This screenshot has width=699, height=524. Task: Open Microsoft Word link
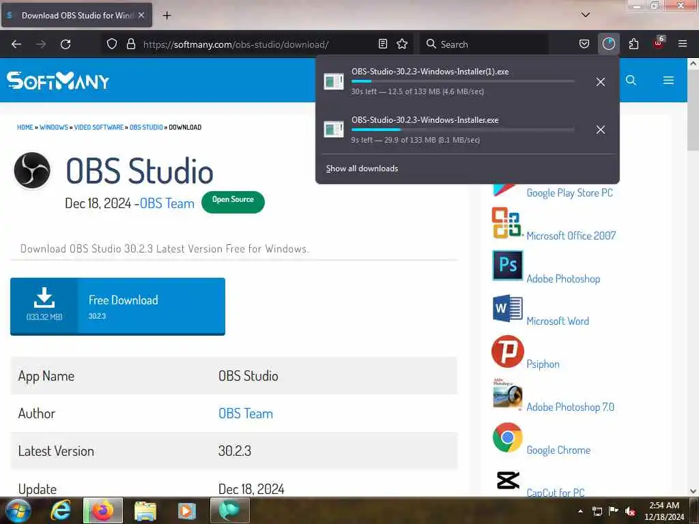(558, 321)
